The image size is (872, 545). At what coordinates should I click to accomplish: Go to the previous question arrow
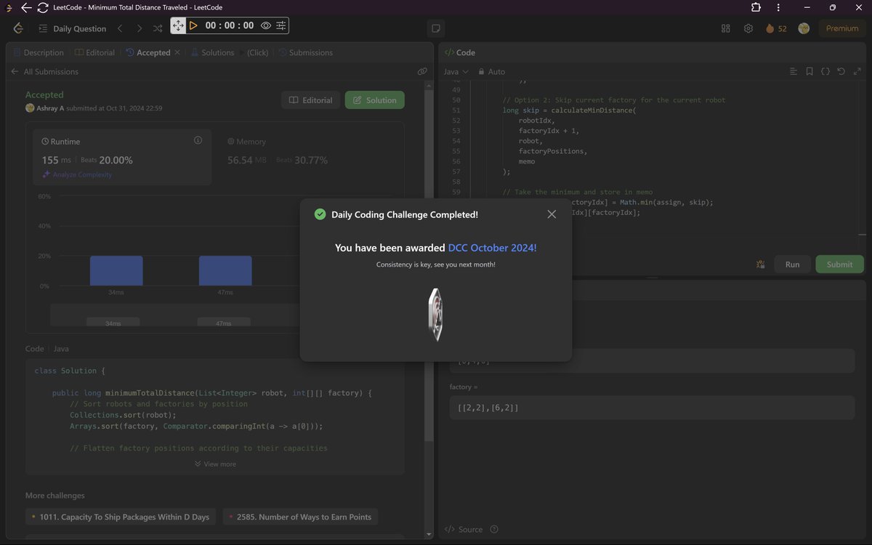coord(120,28)
